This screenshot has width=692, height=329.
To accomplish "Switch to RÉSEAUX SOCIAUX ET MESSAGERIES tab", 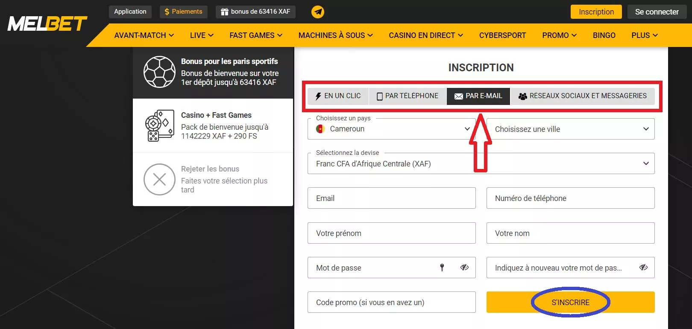I will coord(583,96).
